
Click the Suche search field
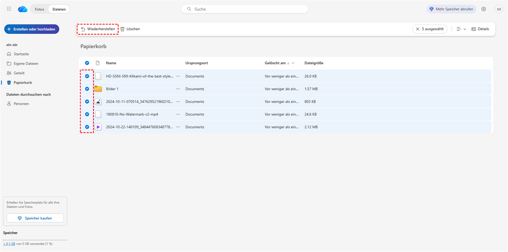coord(245,9)
